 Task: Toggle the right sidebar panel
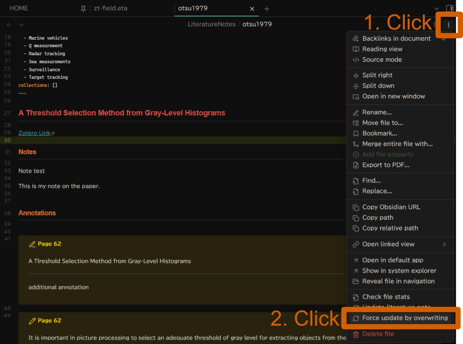pos(450,8)
